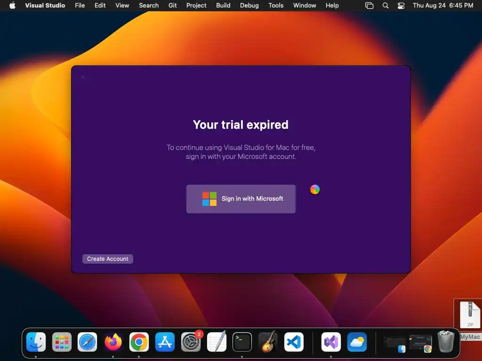Viewport: 482px width, 361px height.
Task: Open the Window menu
Action: [305, 5]
